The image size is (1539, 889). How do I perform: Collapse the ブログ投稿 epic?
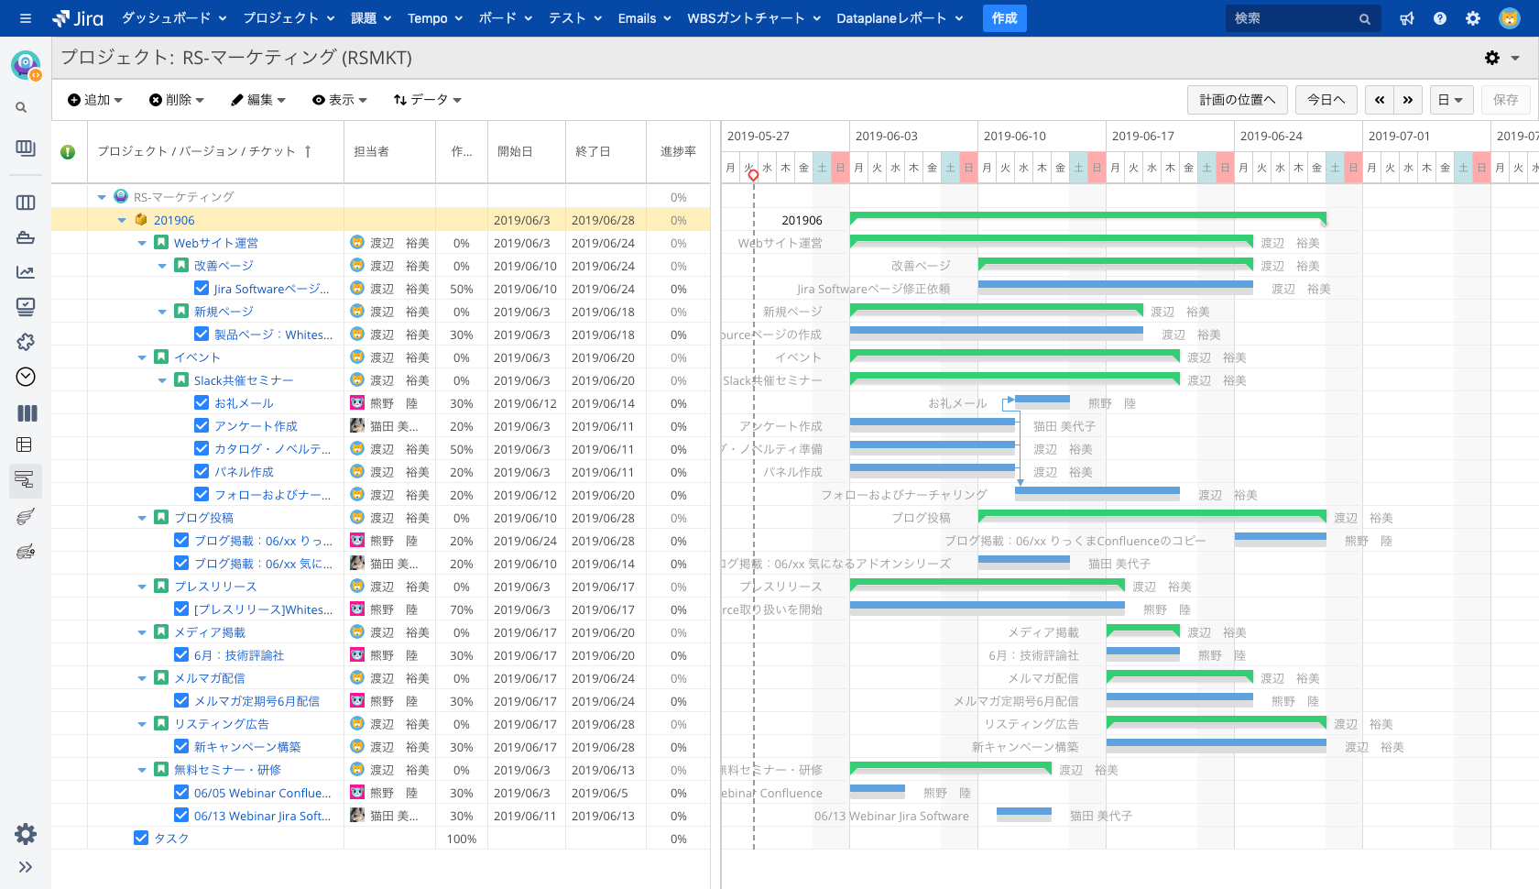pos(142,518)
